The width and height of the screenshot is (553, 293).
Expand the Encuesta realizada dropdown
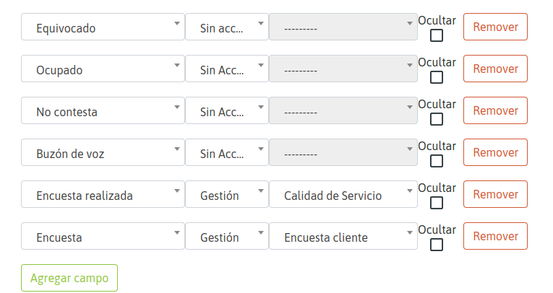[x=103, y=195]
